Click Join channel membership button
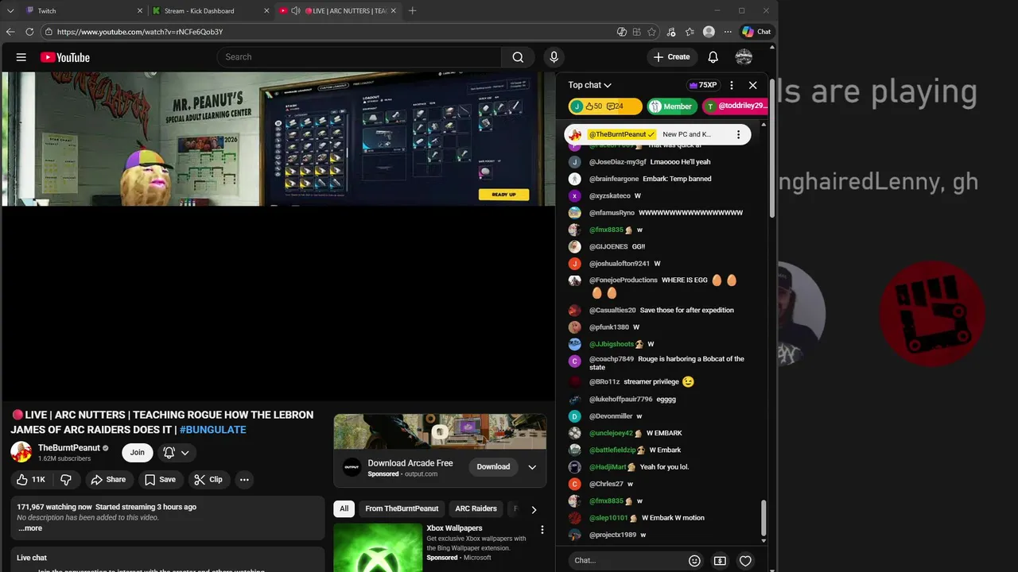The width and height of the screenshot is (1018, 572). [138, 453]
